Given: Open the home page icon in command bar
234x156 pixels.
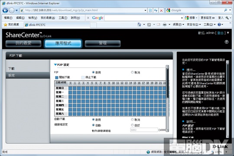Looking at the screenshot, I should coord(139,24).
